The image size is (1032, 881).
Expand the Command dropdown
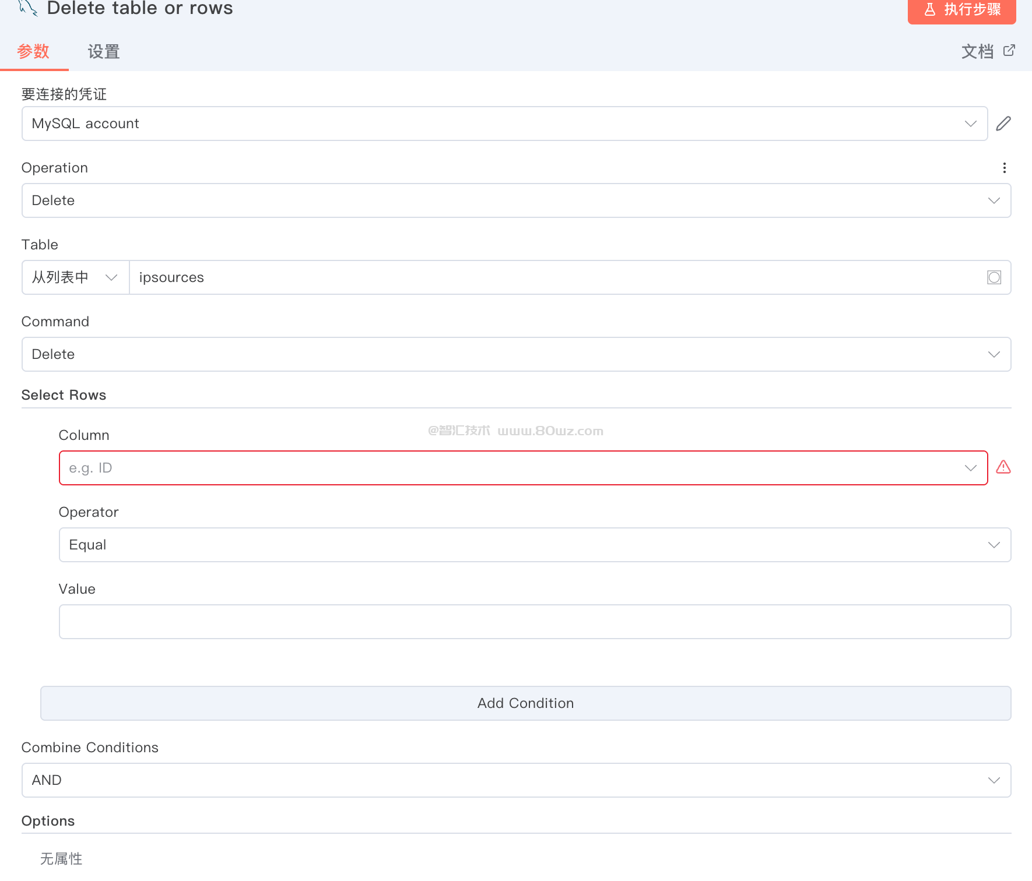[x=516, y=354]
